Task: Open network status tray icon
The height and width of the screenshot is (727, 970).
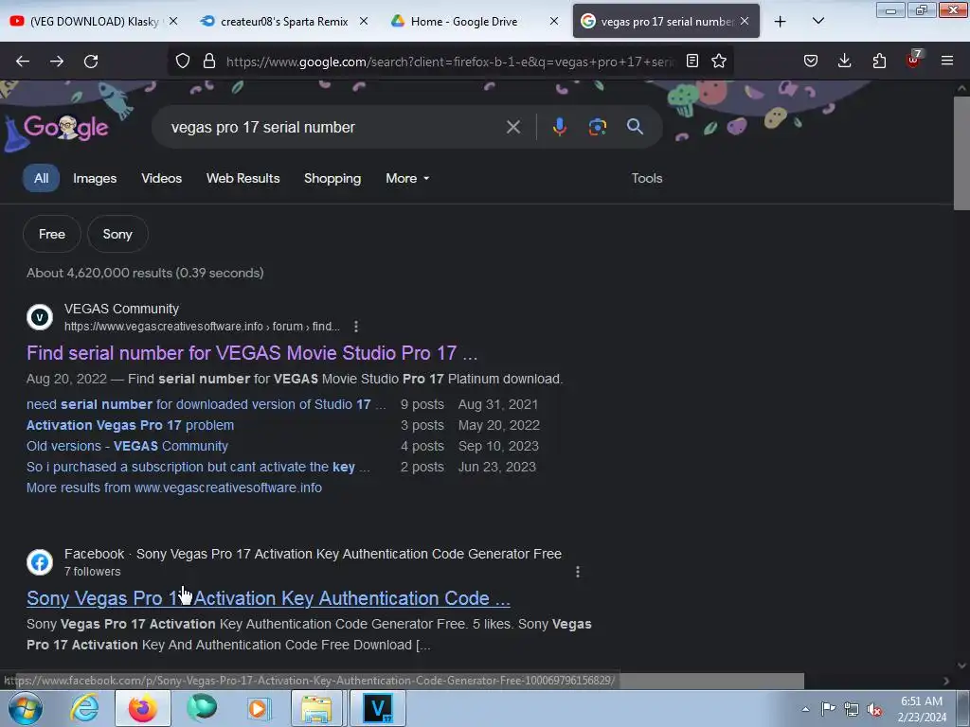Action: tap(852, 709)
